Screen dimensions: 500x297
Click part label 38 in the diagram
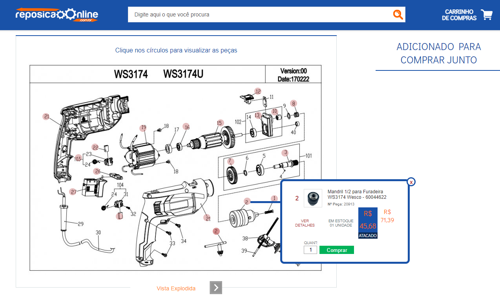point(245,238)
